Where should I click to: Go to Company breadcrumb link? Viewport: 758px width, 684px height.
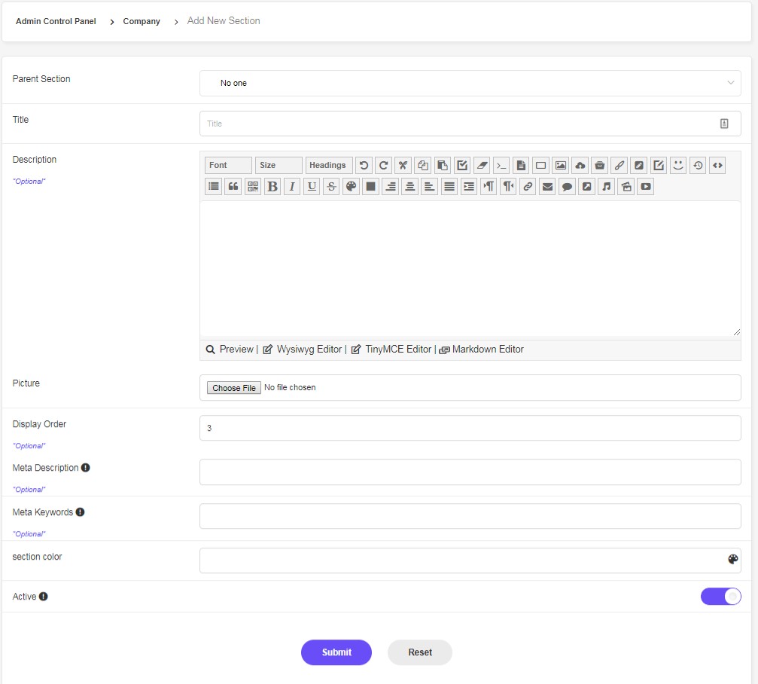point(142,21)
